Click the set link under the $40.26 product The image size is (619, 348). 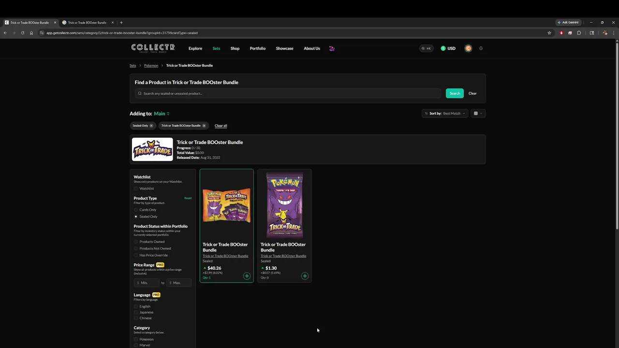tap(225, 256)
